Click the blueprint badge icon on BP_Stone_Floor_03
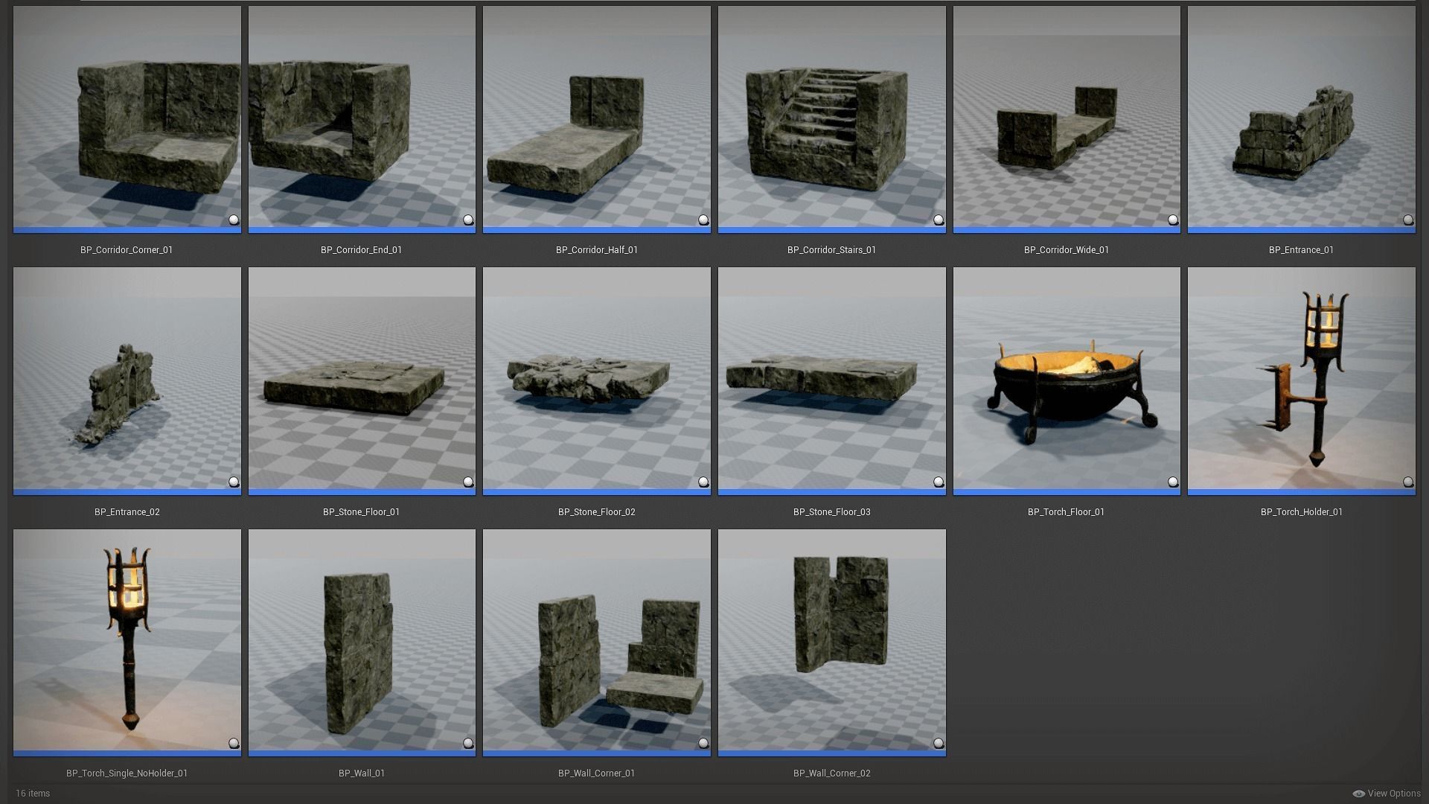 [x=938, y=482]
